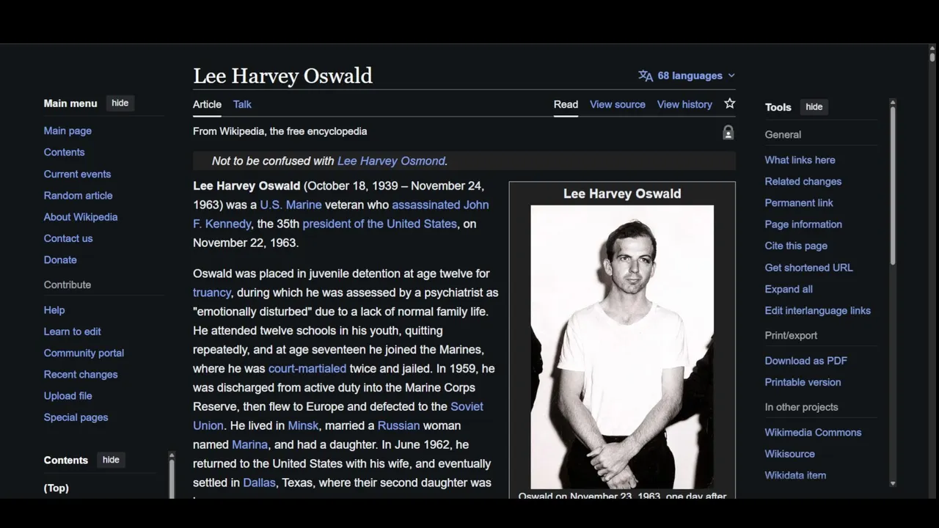Open Wikisource link
The image size is (939, 528).
(x=790, y=453)
